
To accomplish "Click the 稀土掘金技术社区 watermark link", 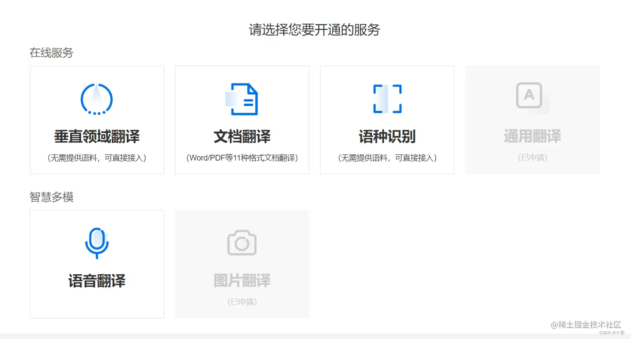I will tap(585, 325).
